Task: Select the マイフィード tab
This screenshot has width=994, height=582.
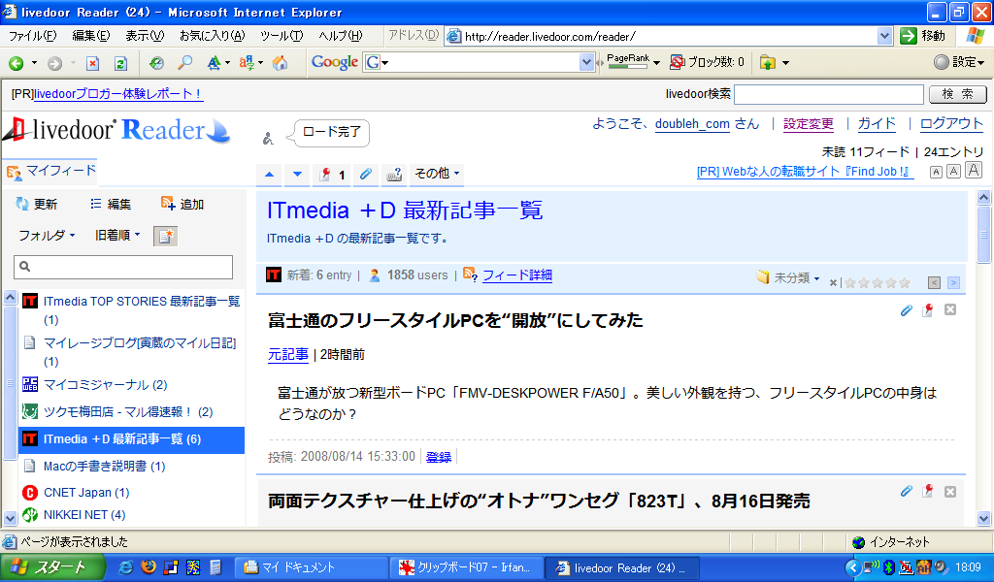Action: pos(50,171)
